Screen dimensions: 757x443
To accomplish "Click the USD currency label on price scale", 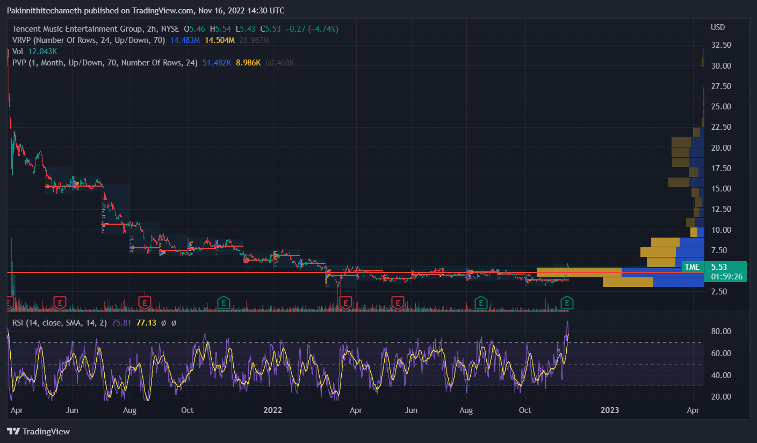I will [x=718, y=27].
